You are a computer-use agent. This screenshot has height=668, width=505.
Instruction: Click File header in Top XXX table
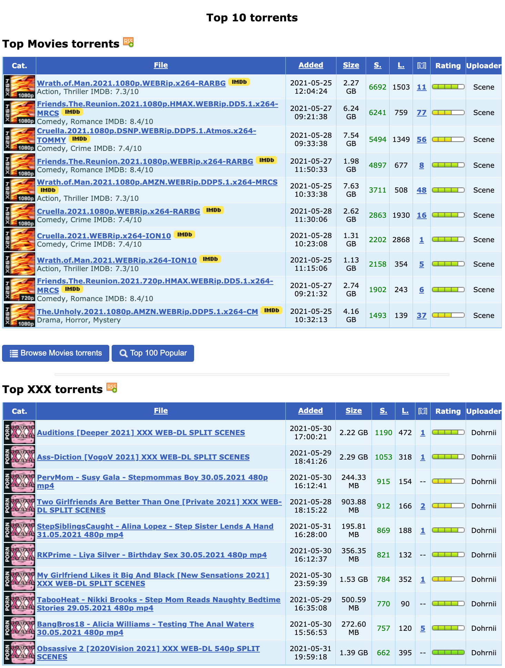click(161, 411)
